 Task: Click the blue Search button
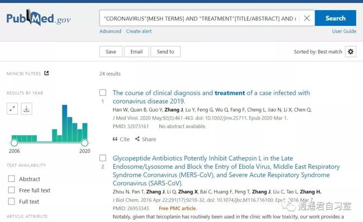click(336, 18)
